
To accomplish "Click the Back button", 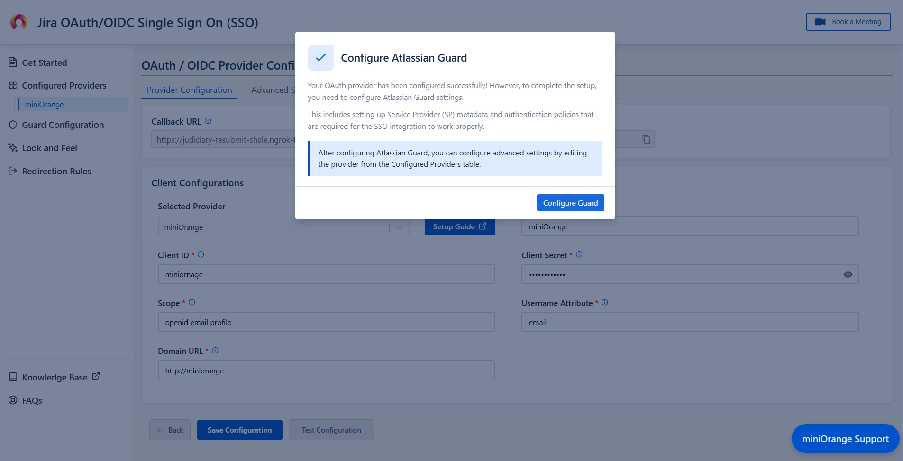I will [170, 430].
